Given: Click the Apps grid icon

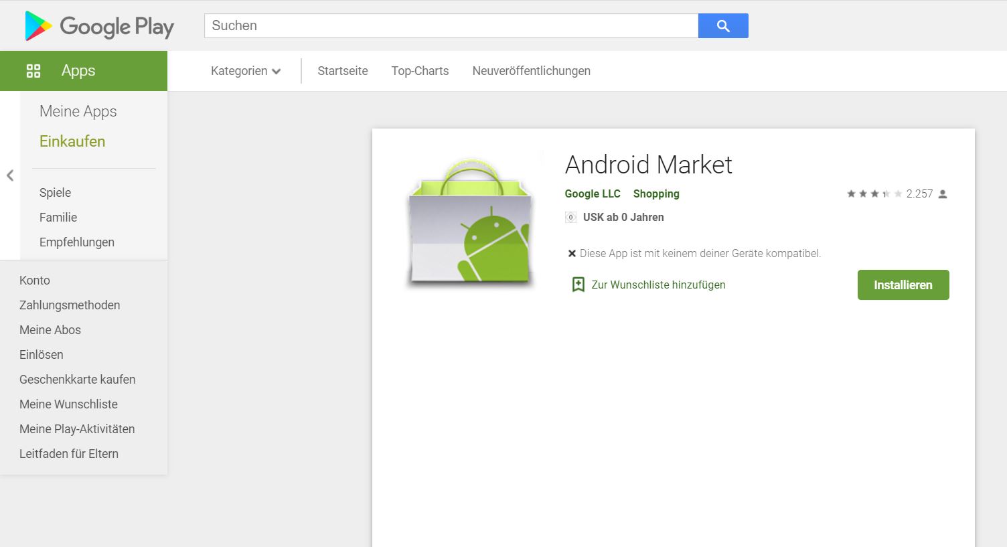Looking at the screenshot, I should (x=33, y=71).
